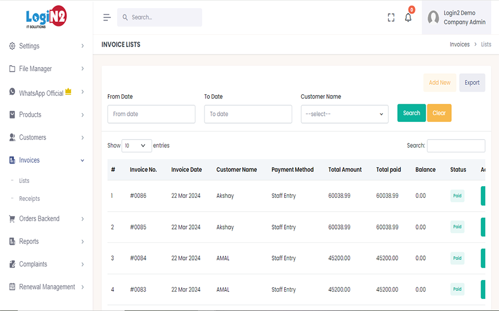
Task: Open the show entries count dropdown
Action: click(x=137, y=146)
